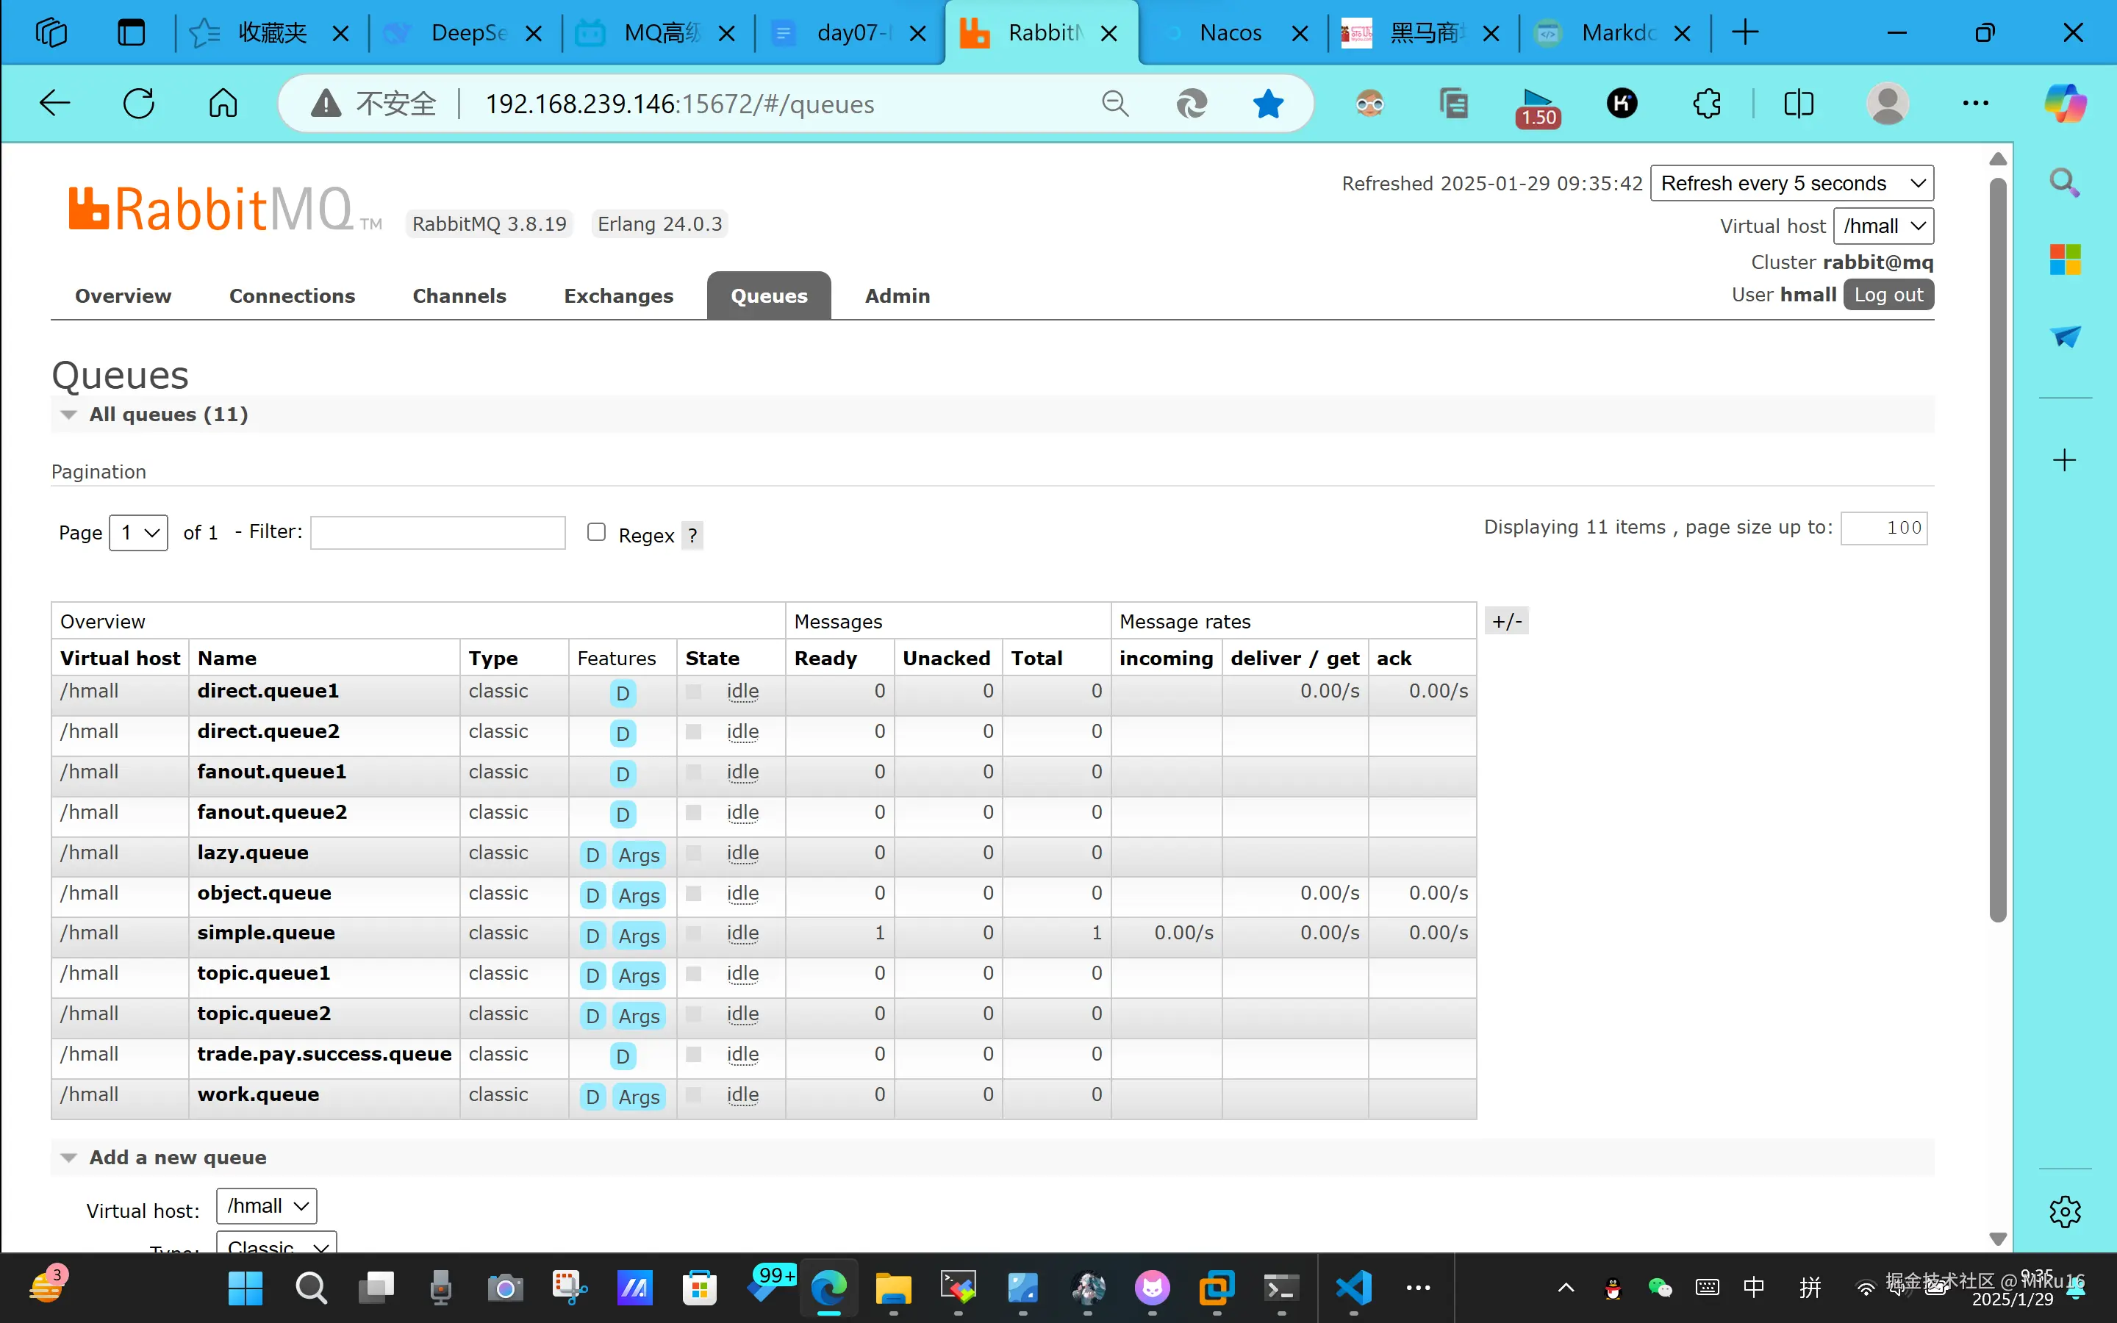Open Visual Studio Code from taskbar

pos(1353,1287)
